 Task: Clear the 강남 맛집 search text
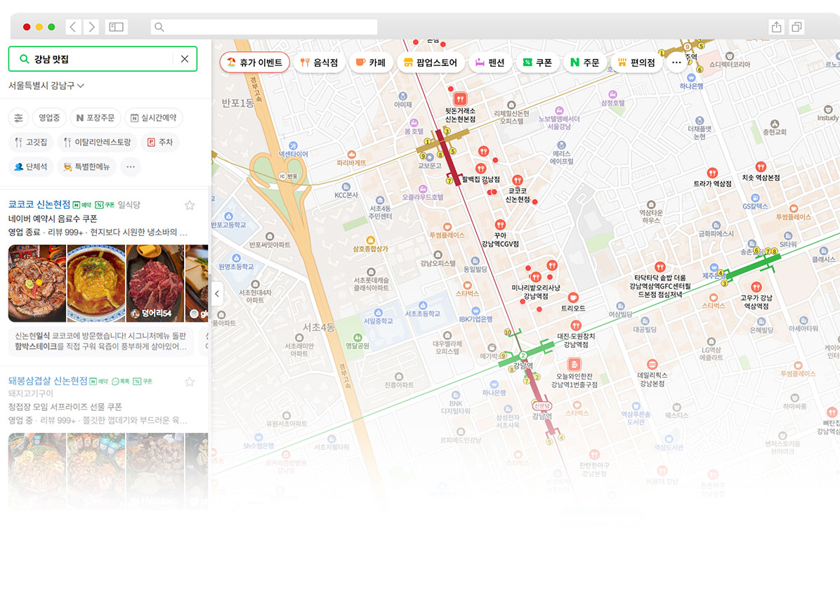coord(184,59)
